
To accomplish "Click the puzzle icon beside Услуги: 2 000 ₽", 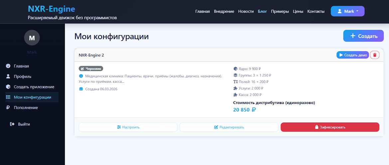I will [235, 88].
